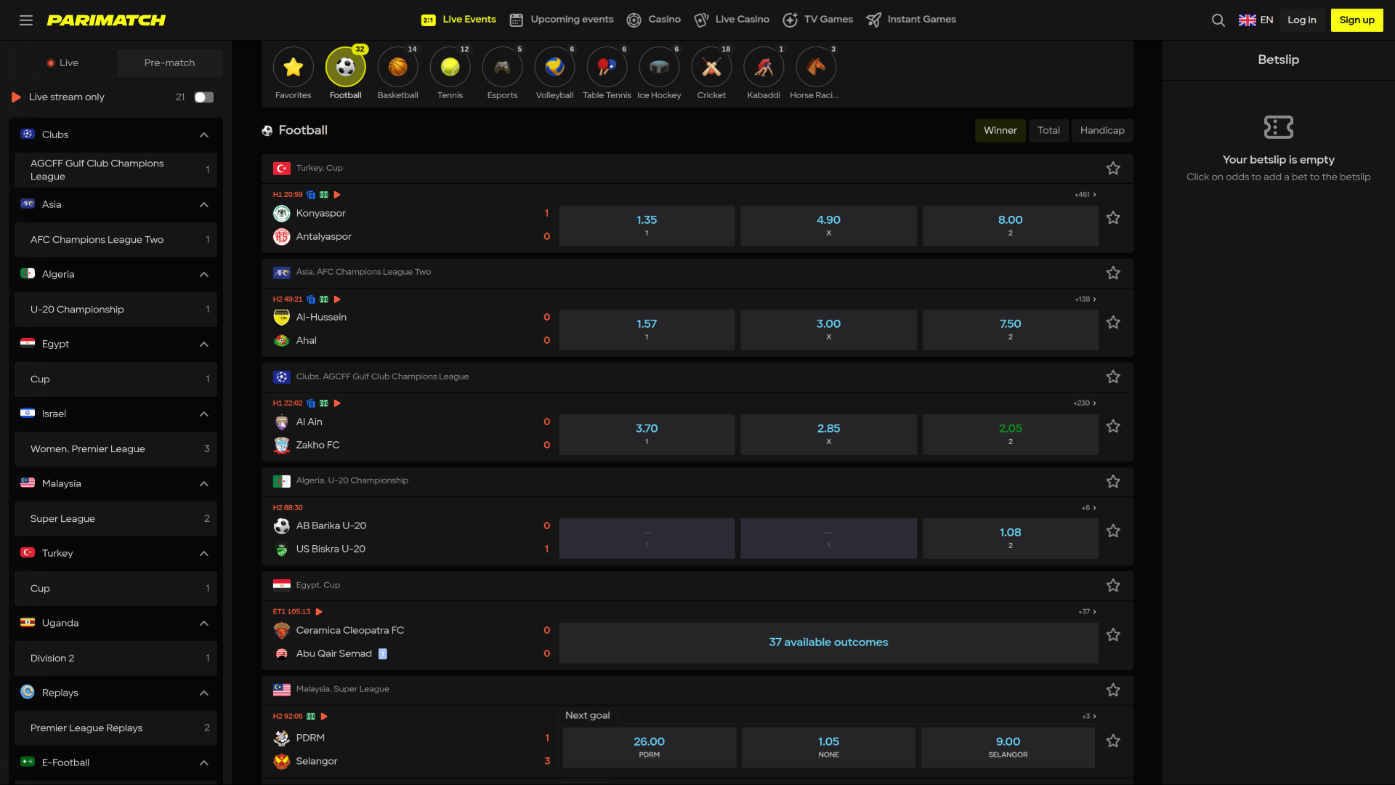Toggle the Live stream only switch

pos(204,97)
